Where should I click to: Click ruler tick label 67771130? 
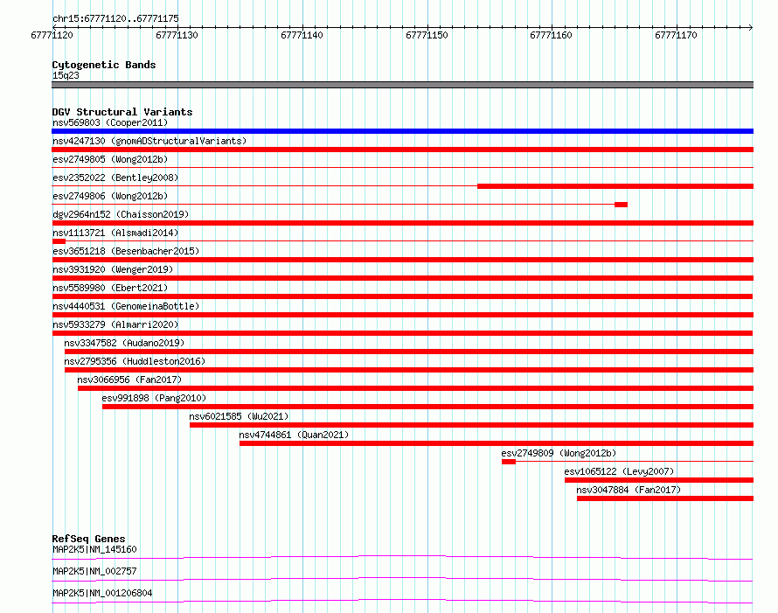(x=177, y=35)
